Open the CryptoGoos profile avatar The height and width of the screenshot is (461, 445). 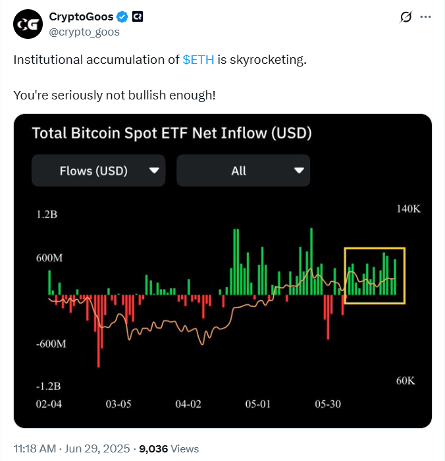[x=28, y=24]
